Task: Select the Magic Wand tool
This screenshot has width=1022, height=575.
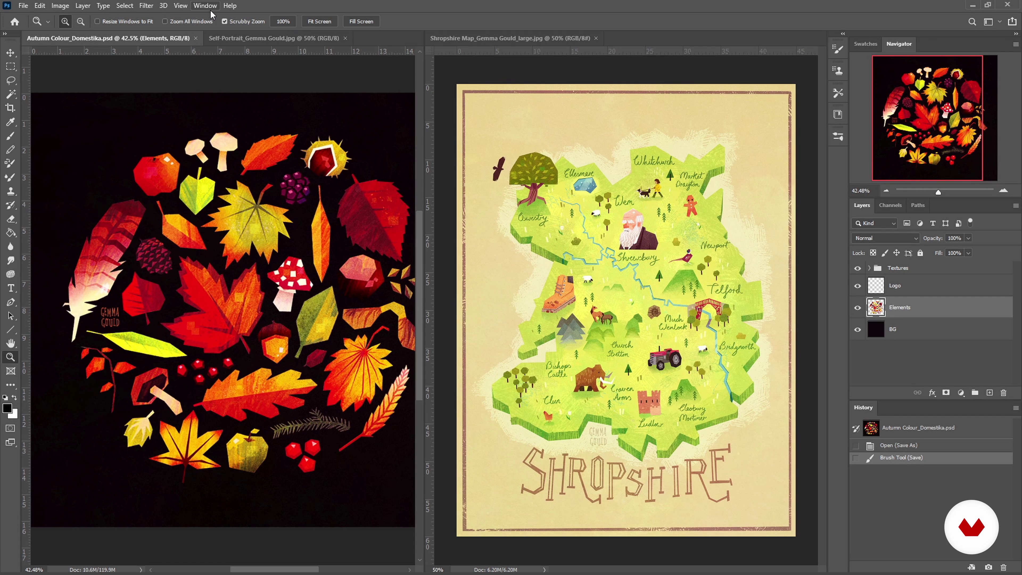Action: pyautogui.click(x=11, y=95)
